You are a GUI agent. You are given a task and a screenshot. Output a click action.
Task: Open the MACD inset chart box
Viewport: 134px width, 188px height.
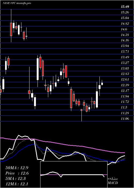point(74,175)
